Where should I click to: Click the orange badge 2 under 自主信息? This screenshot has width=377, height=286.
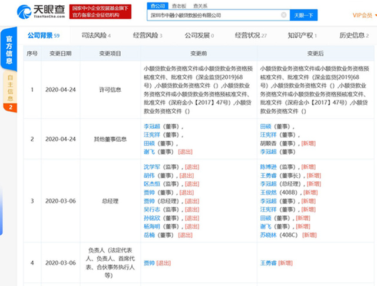point(11,107)
